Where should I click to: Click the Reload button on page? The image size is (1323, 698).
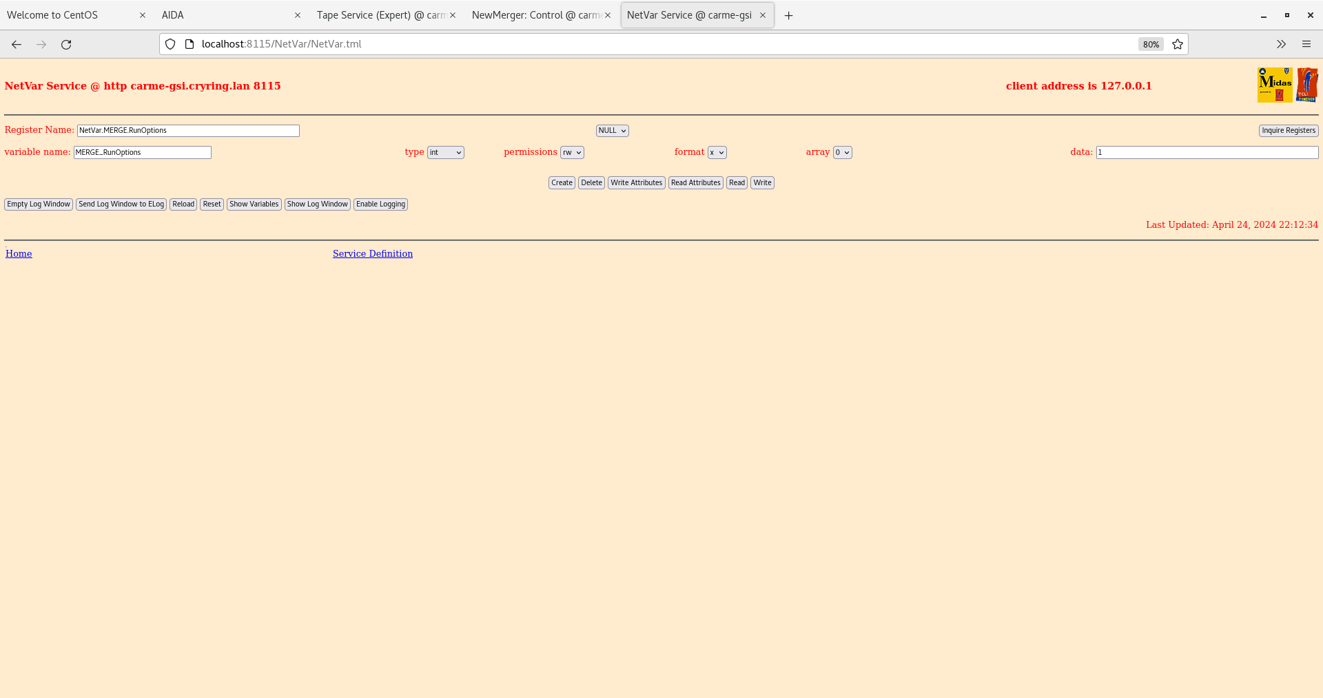[183, 204]
